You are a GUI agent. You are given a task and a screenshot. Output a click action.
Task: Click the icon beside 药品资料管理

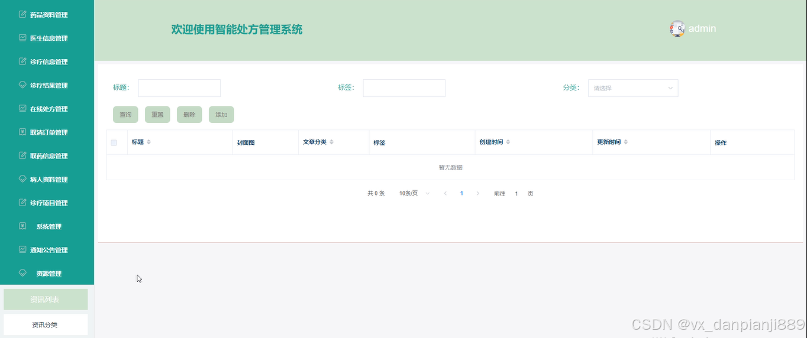click(x=22, y=14)
